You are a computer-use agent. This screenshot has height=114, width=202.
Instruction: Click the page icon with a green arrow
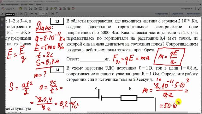tap(69, 9)
